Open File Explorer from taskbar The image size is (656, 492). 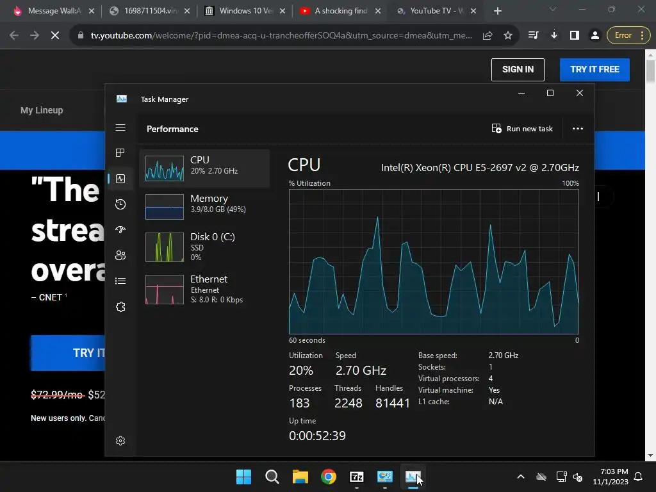click(x=300, y=477)
